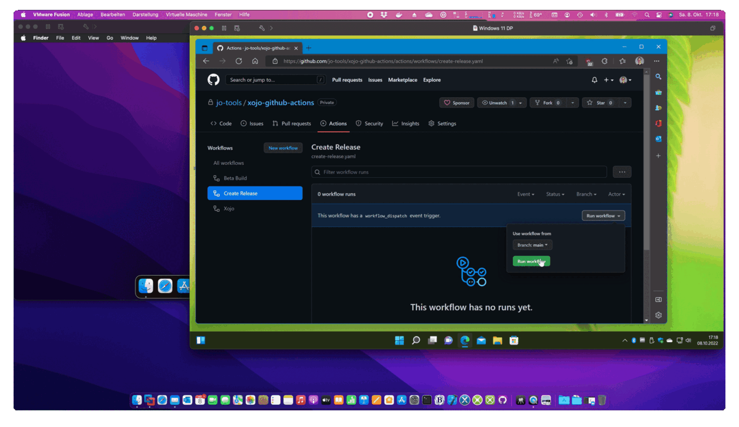739x427 pixels.
Task: Open Windows Start menu icon
Action: (x=399, y=340)
